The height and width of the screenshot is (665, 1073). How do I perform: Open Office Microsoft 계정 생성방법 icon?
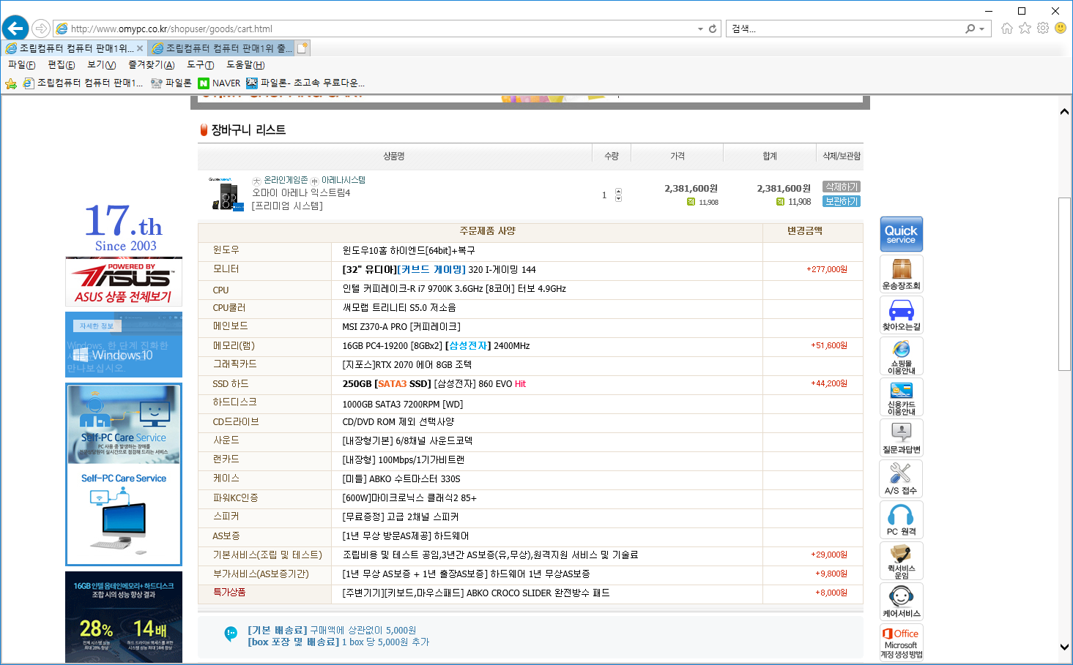click(x=902, y=643)
